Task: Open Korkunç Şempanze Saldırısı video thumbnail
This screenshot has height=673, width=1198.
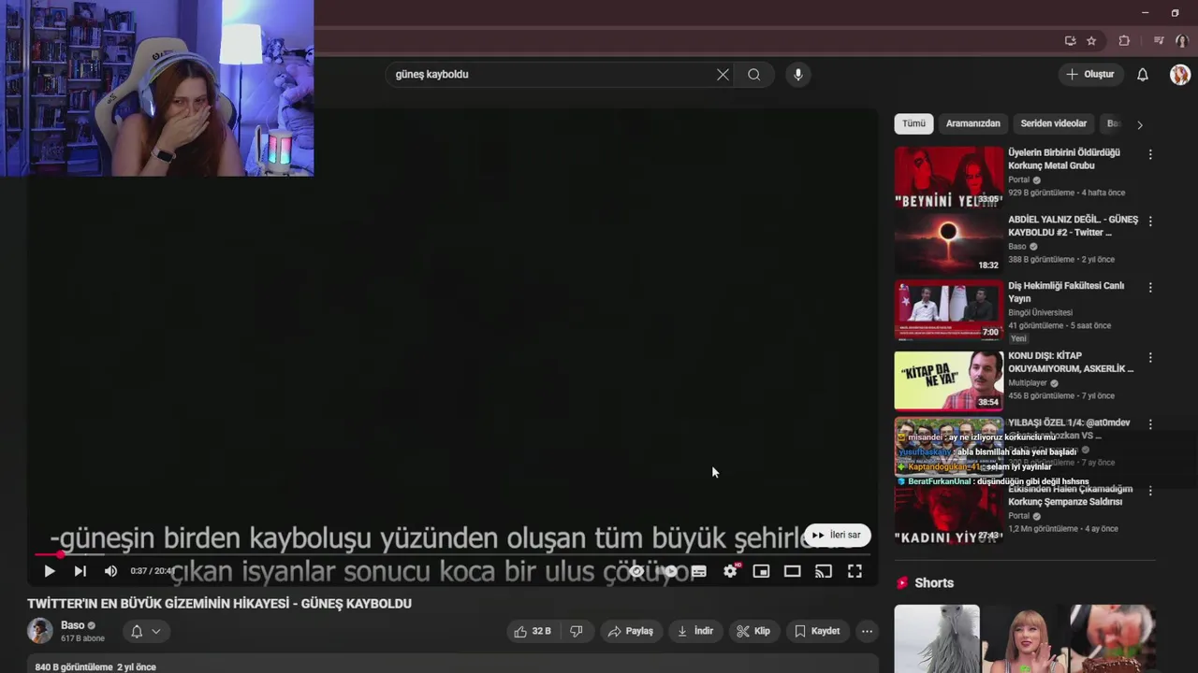Action: (948, 514)
